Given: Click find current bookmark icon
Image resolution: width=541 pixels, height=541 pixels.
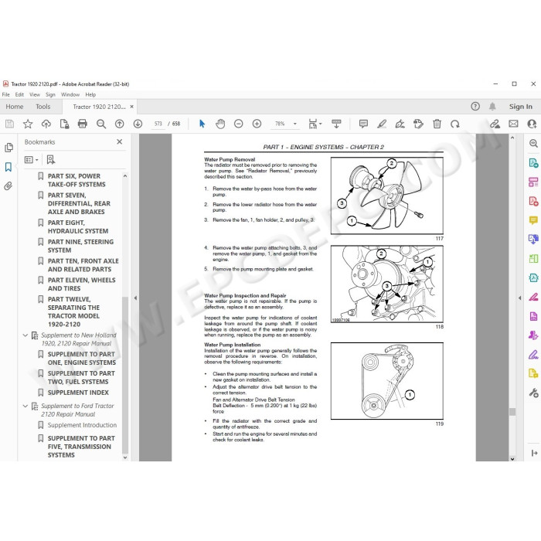Looking at the screenshot, I should click(51, 160).
